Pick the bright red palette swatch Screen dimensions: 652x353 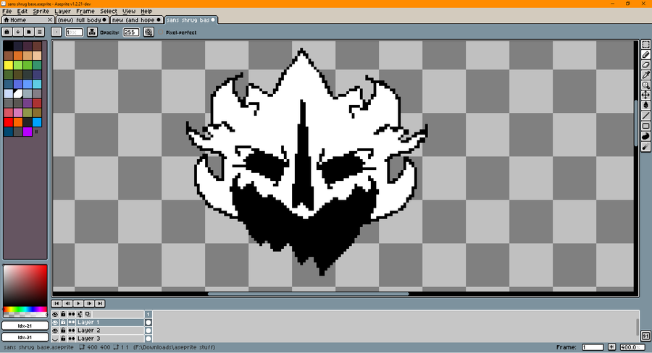[x=8, y=122]
